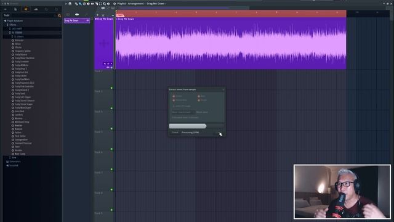Select Fruity Stereo Enhancer entry
The width and height of the screenshot is (394, 222).
[25, 101]
